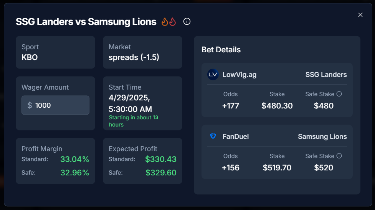The width and height of the screenshot is (375, 210).
Task: Open the LowVig.ag sportsbook name
Action: click(240, 75)
